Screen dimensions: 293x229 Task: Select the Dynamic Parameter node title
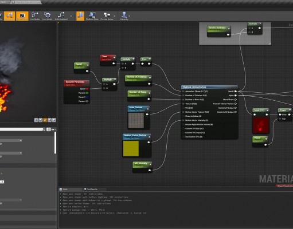(77, 83)
